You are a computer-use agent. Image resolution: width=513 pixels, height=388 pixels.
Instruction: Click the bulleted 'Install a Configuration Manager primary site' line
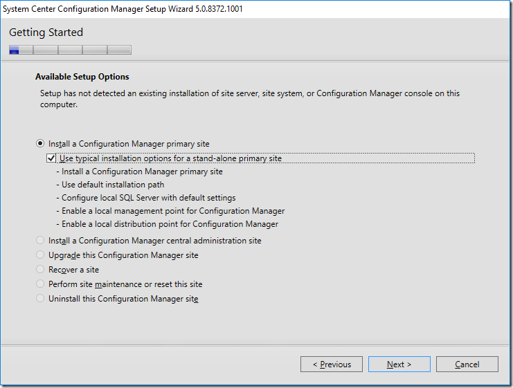tap(139, 172)
